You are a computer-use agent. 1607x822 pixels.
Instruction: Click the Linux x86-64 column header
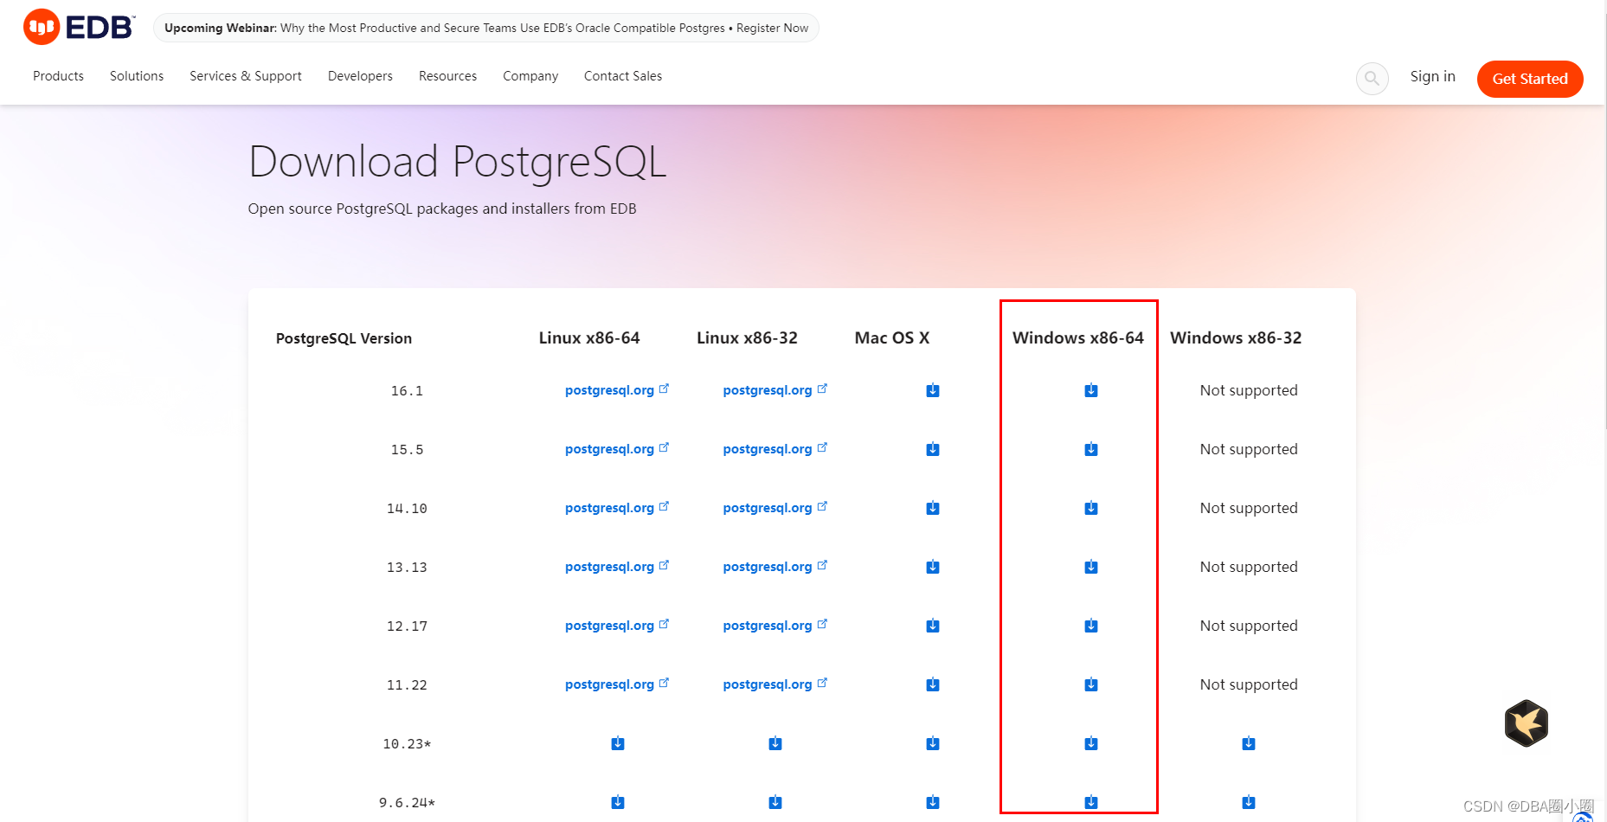[x=589, y=337]
